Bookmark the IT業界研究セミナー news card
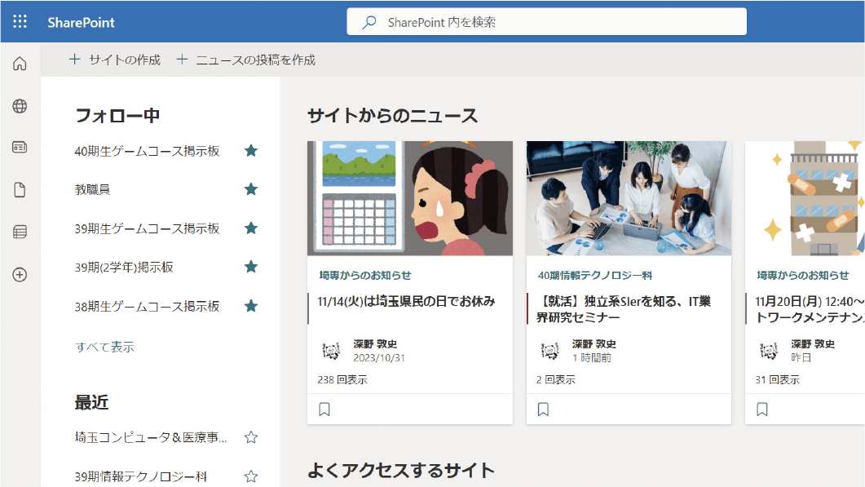This screenshot has height=487, width=865. [x=544, y=410]
